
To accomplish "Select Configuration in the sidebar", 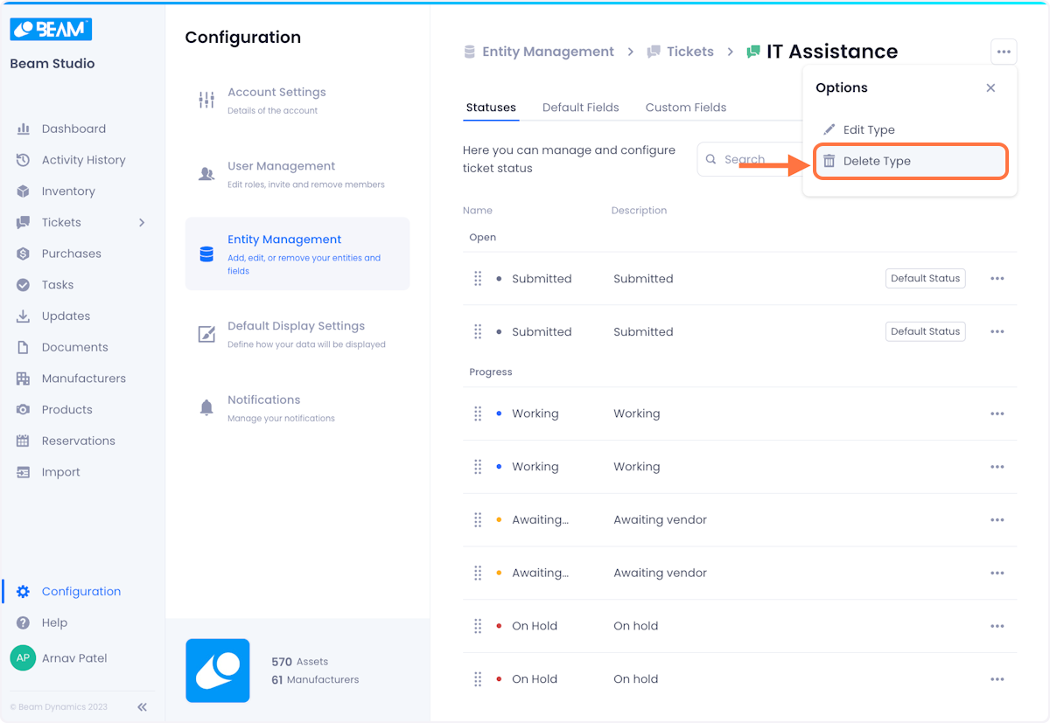I will [x=80, y=591].
